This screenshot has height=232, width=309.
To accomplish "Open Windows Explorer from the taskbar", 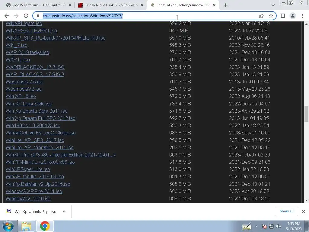I will [x=26, y=226].
